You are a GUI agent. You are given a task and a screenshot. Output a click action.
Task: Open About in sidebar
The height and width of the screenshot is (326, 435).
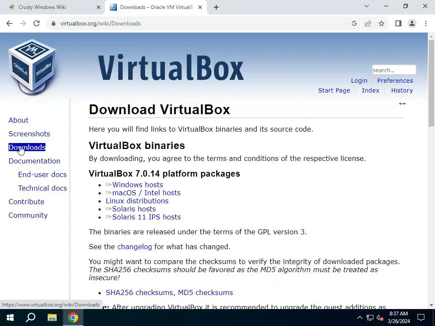(x=19, y=120)
